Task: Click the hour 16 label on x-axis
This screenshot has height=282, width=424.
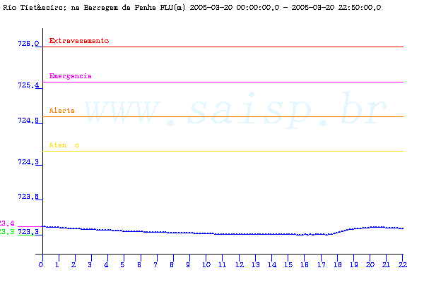Action: tap(305, 265)
